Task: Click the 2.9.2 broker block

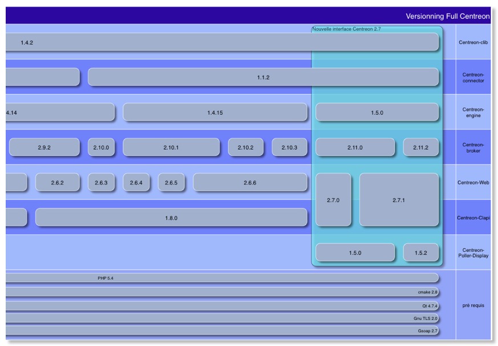Action: [43, 147]
